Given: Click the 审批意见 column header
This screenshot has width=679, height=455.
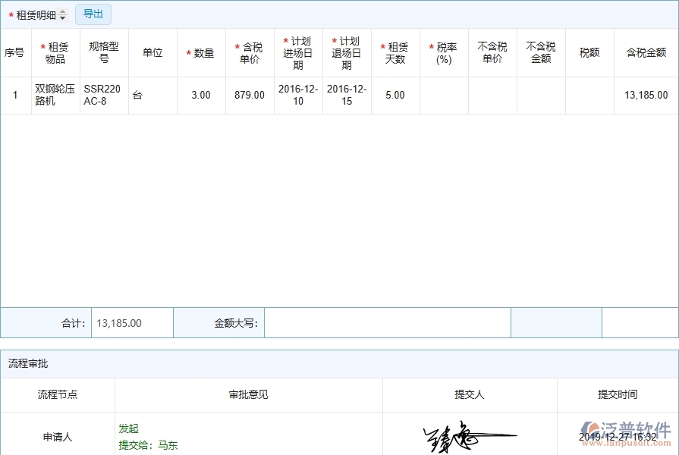Looking at the screenshot, I should (x=248, y=395).
